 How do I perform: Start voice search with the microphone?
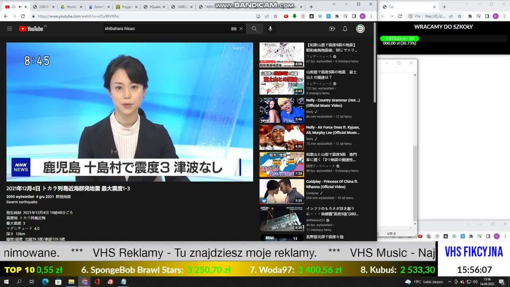coord(270,29)
